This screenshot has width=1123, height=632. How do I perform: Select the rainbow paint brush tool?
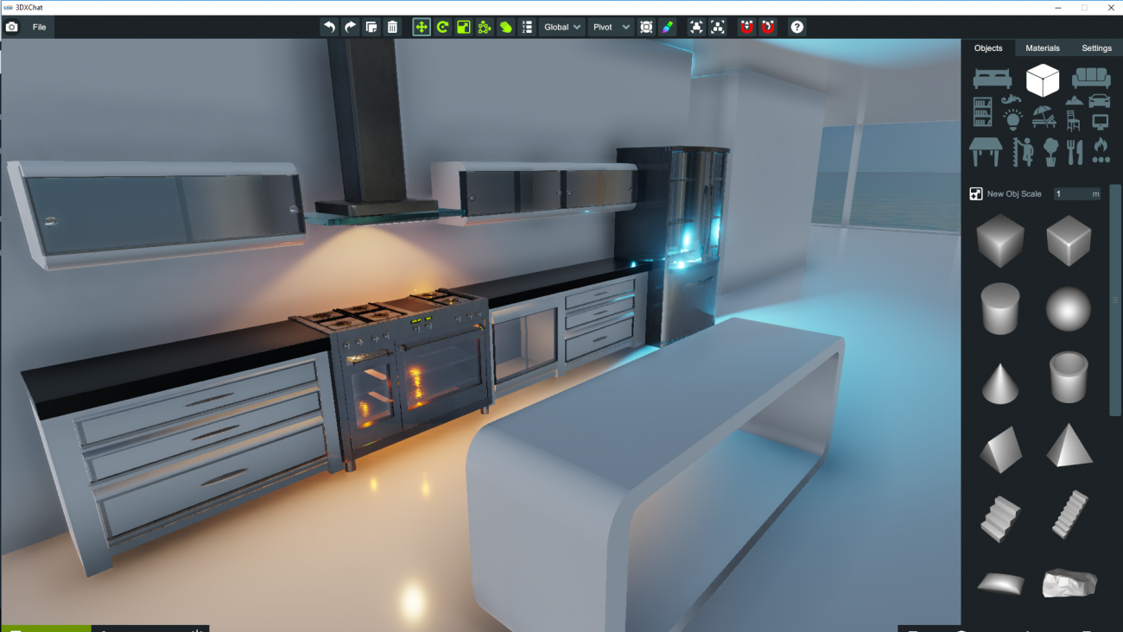pyautogui.click(x=667, y=27)
